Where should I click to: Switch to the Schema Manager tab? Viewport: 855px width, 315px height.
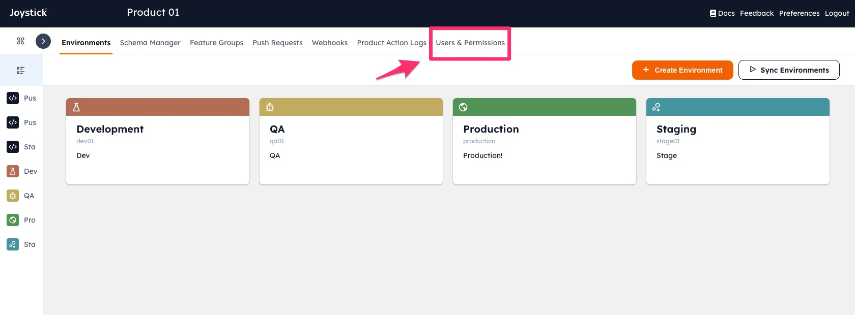point(150,43)
